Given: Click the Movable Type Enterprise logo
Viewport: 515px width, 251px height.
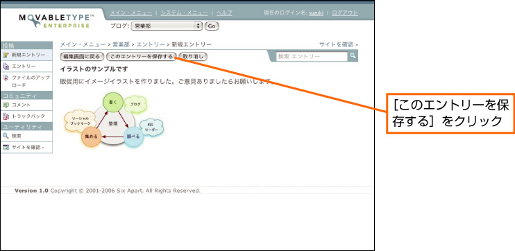Looking at the screenshot, I should (56, 21).
